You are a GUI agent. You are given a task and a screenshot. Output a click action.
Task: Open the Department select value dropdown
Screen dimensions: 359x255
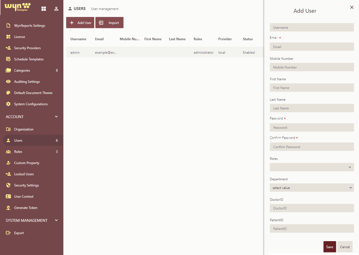tap(312, 188)
